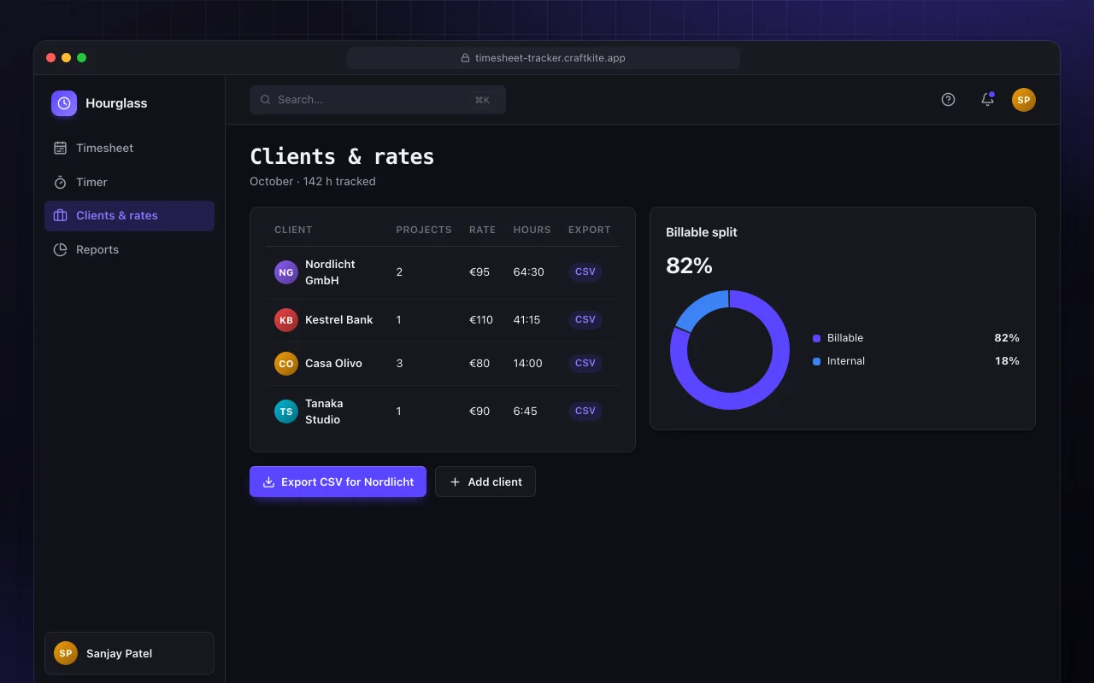The height and width of the screenshot is (683, 1094).
Task: Open the help question mark icon
Action: pos(948,100)
